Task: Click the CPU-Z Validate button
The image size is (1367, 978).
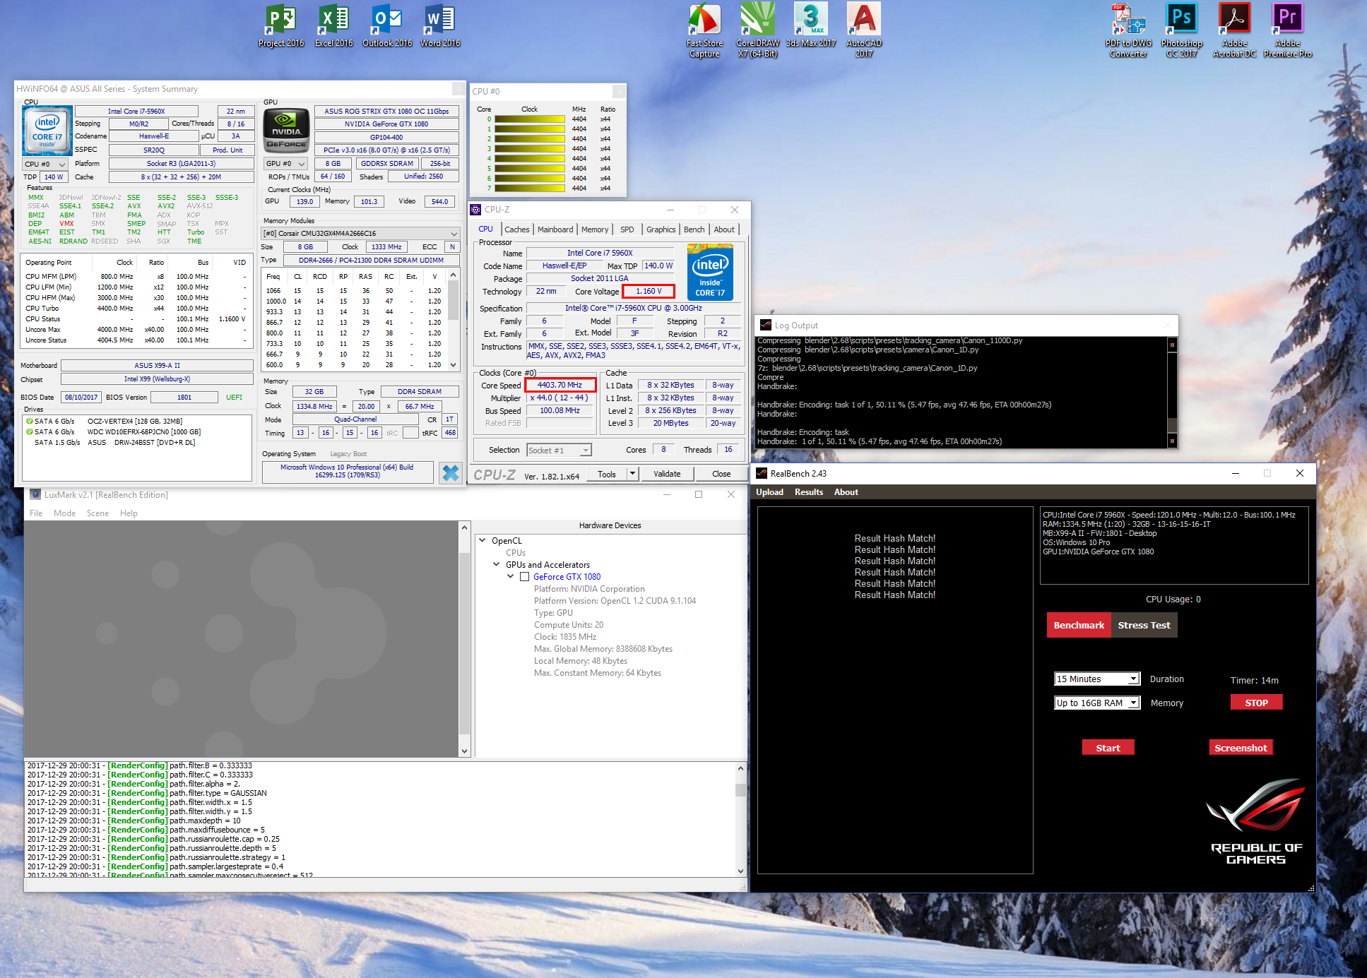Action: (x=666, y=475)
